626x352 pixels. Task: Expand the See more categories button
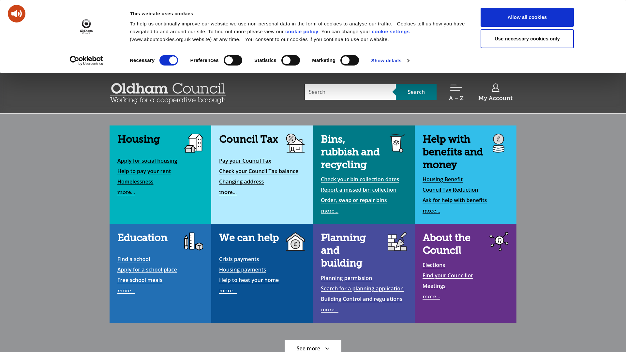point(313,347)
